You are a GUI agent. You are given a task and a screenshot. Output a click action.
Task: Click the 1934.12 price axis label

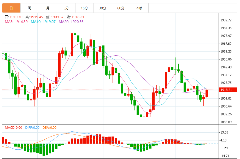(226, 75)
